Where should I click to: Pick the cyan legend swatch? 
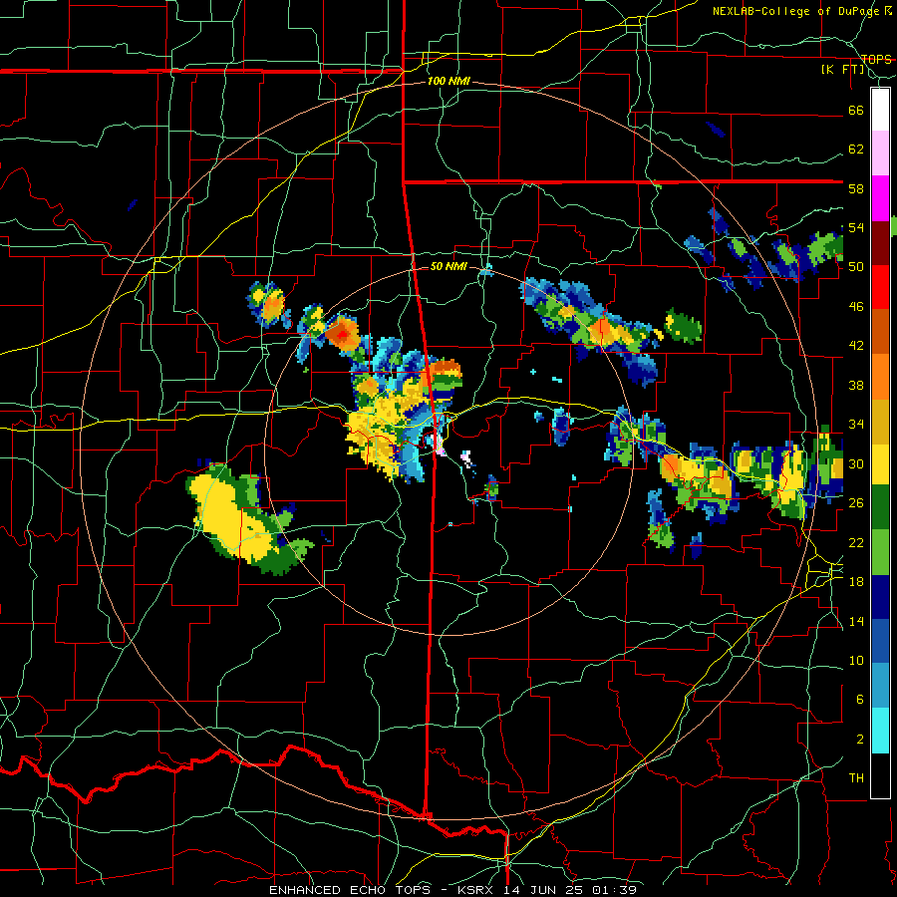[880, 731]
